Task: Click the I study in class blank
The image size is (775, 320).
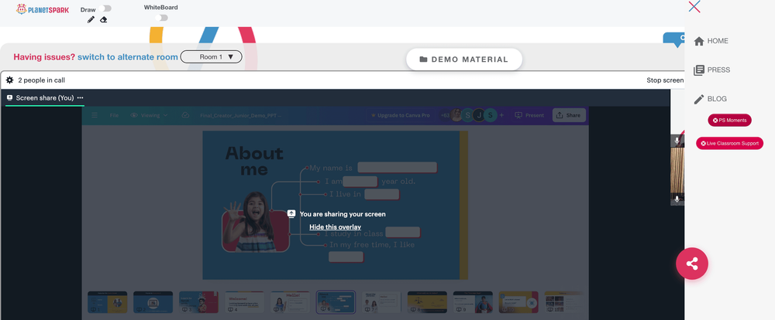Action: [403, 233]
